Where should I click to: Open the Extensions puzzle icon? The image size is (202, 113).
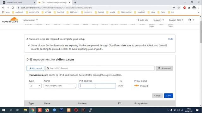click(x=189, y=8)
